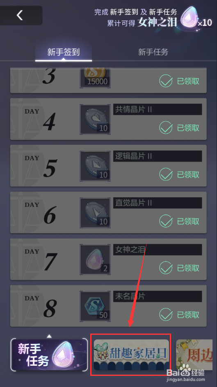Viewport: 217px width, 387px height.
Task: Go back using the top-left arrow
Action: [20, 15]
